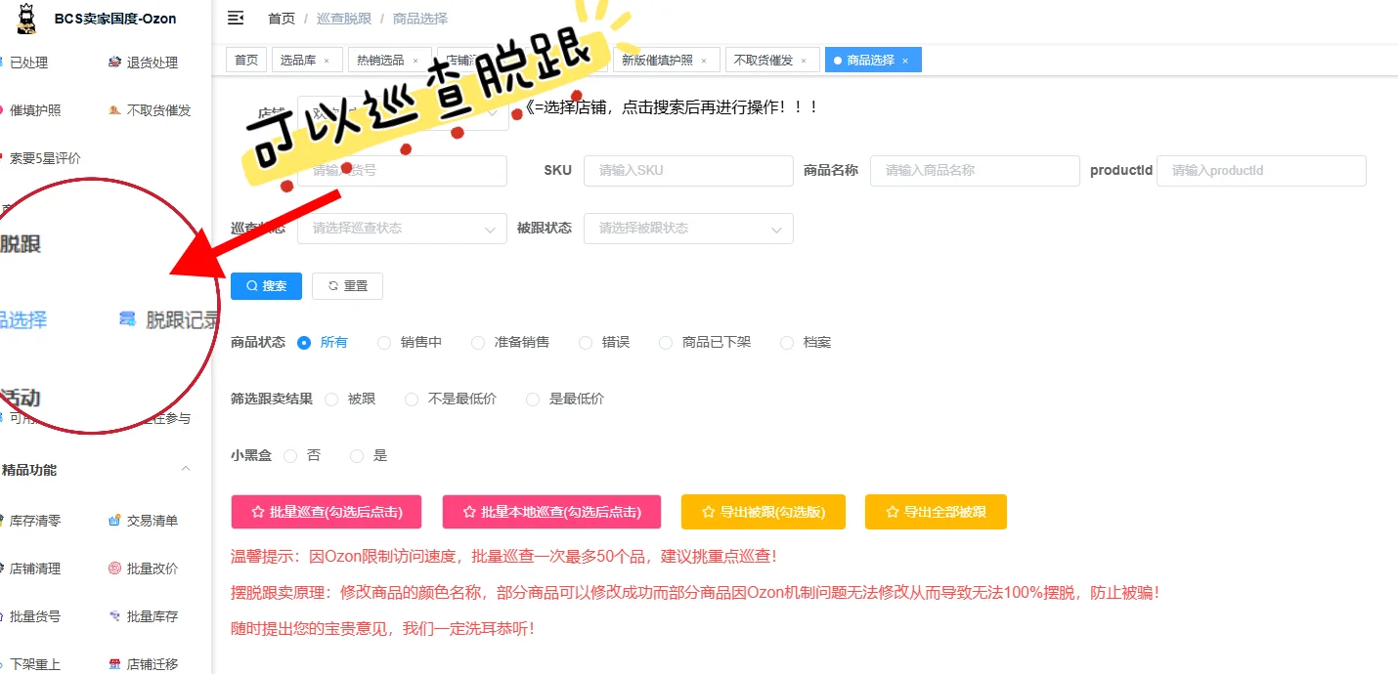Select 销售中 product status
The height and width of the screenshot is (674, 1398).
pos(410,343)
